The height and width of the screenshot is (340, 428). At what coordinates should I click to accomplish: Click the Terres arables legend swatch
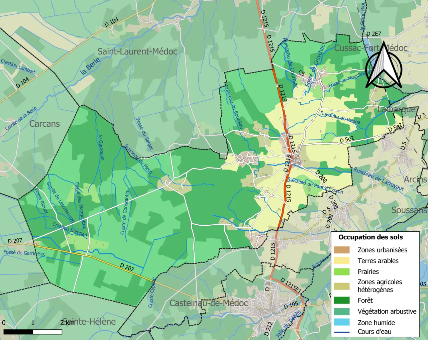click(341, 261)
